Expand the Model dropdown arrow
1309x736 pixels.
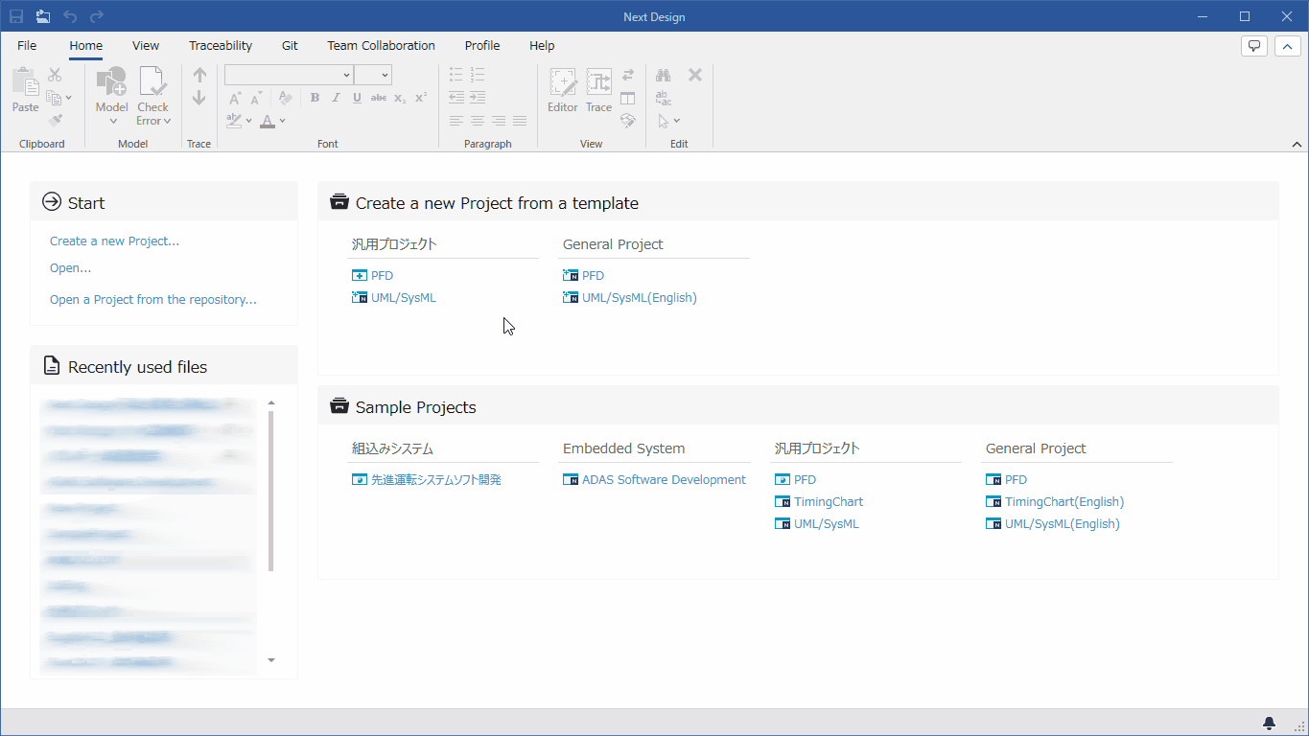click(112, 121)
